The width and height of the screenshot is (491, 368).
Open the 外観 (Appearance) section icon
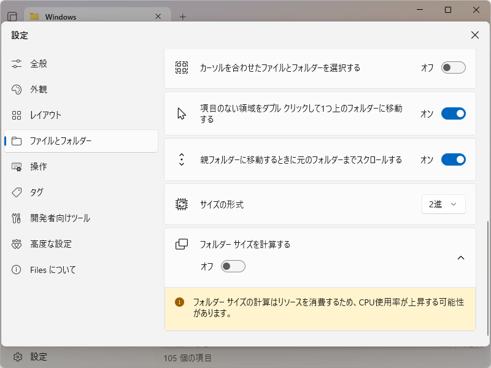(x=17, y=89)
